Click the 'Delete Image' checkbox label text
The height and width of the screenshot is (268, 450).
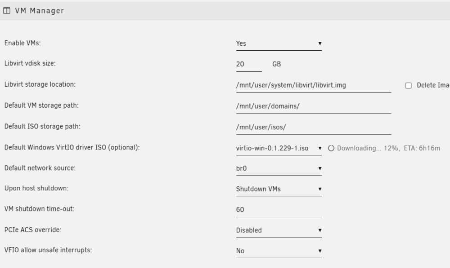433,85
